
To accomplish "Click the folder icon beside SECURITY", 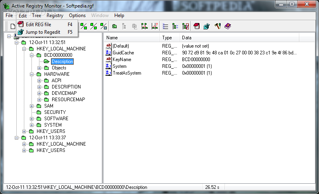I will (39, 112).
